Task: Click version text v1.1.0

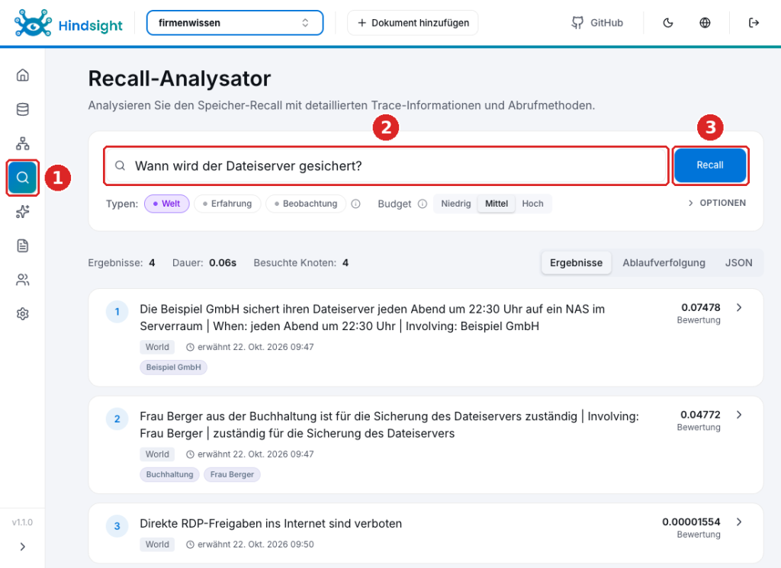Action: [x=22, y=522]
